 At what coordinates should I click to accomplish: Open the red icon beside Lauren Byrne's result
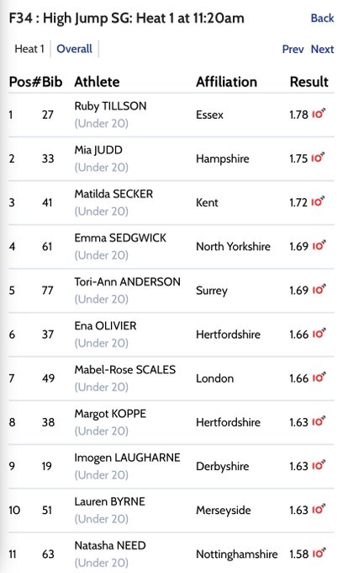[x=319, y=510]
